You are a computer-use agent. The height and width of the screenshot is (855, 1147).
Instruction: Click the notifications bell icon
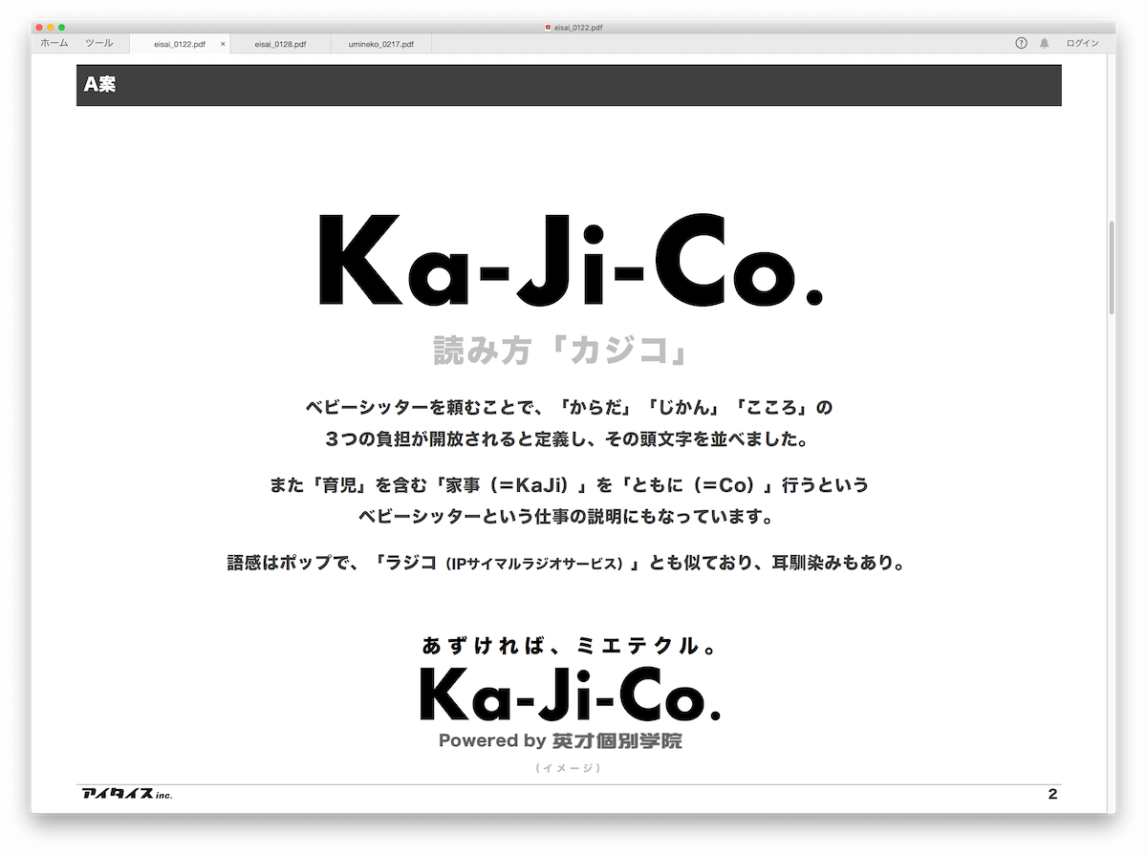[1044, 43]
